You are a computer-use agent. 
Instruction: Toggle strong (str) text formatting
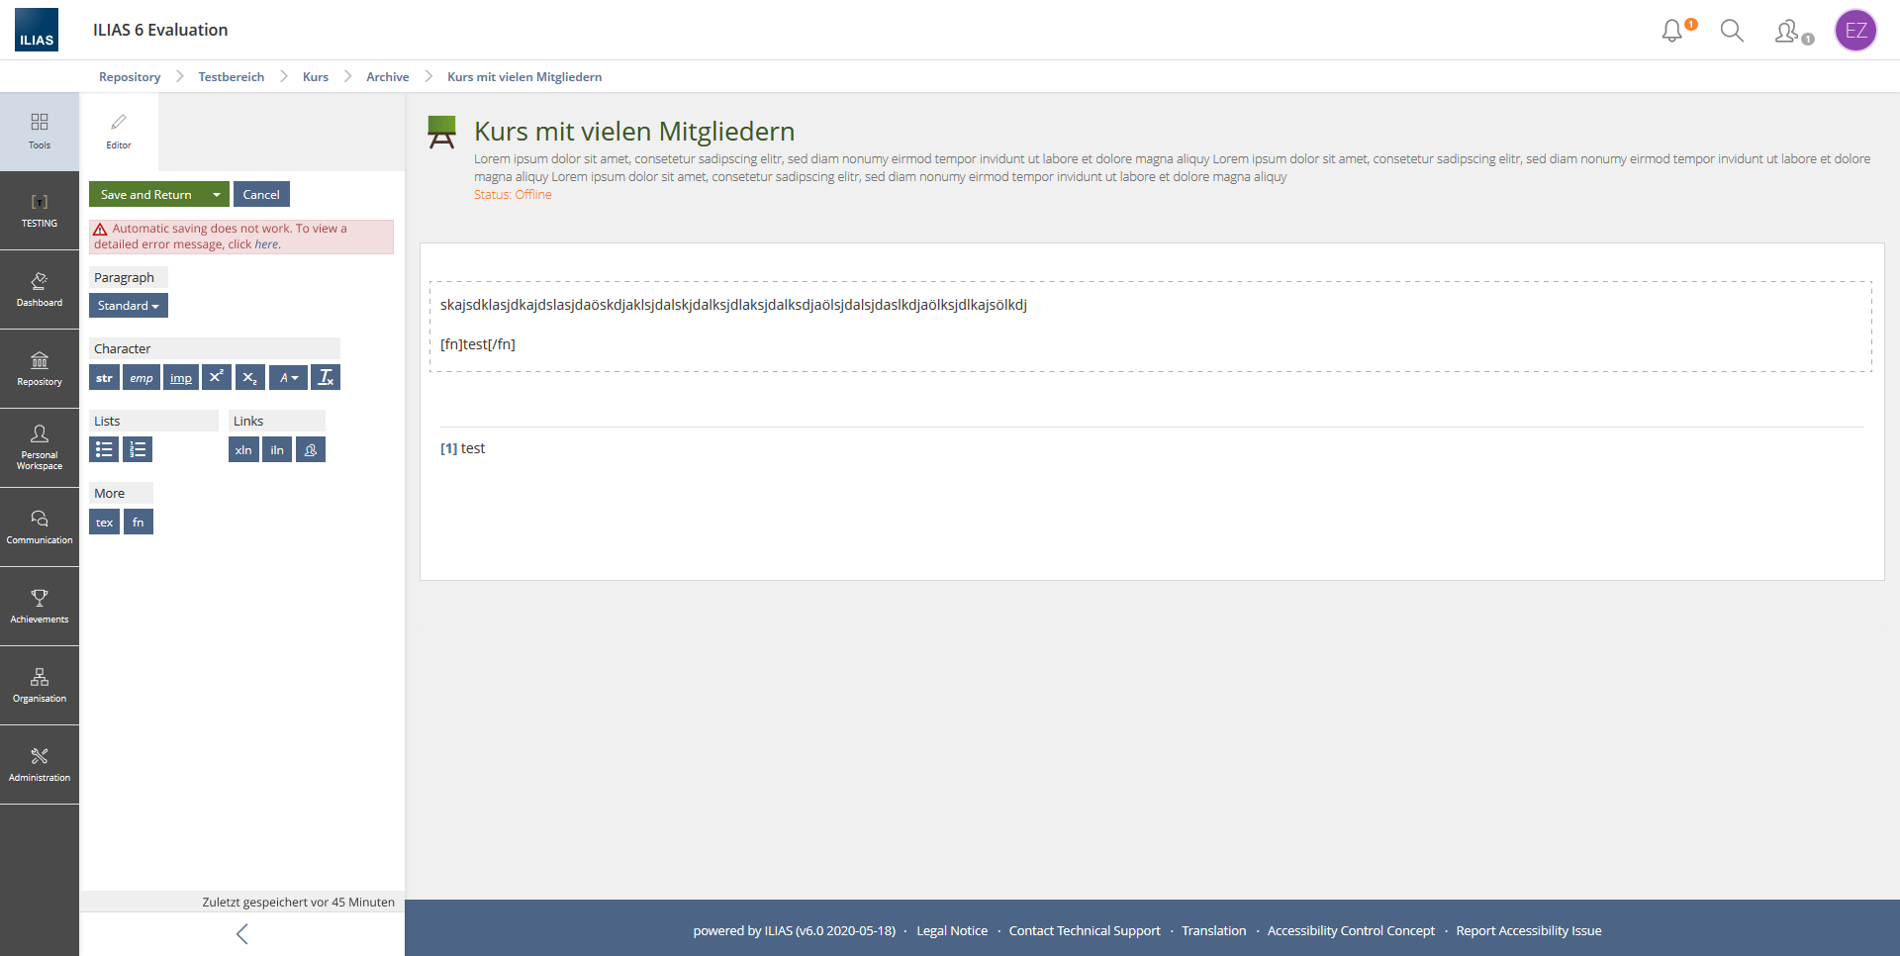(104, 377)
